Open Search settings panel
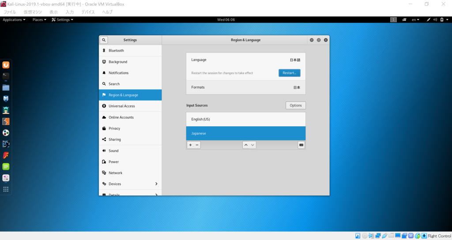 pos(130,84)
